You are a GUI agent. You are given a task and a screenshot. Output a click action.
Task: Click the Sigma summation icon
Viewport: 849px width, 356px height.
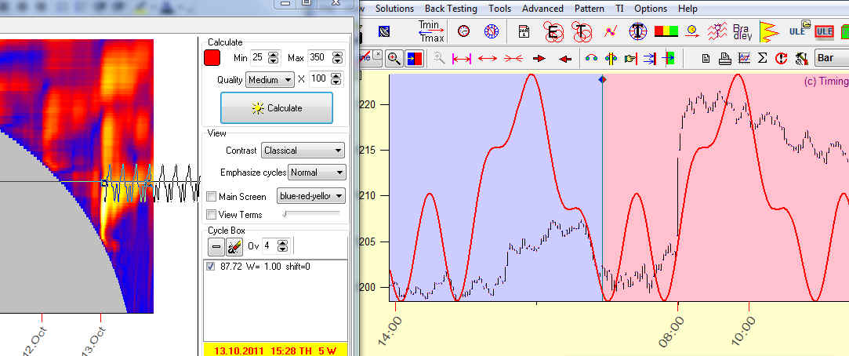763,58
